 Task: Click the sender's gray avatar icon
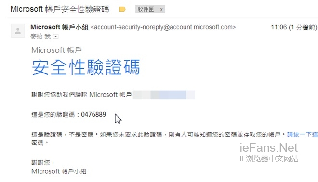pos(18,31)
